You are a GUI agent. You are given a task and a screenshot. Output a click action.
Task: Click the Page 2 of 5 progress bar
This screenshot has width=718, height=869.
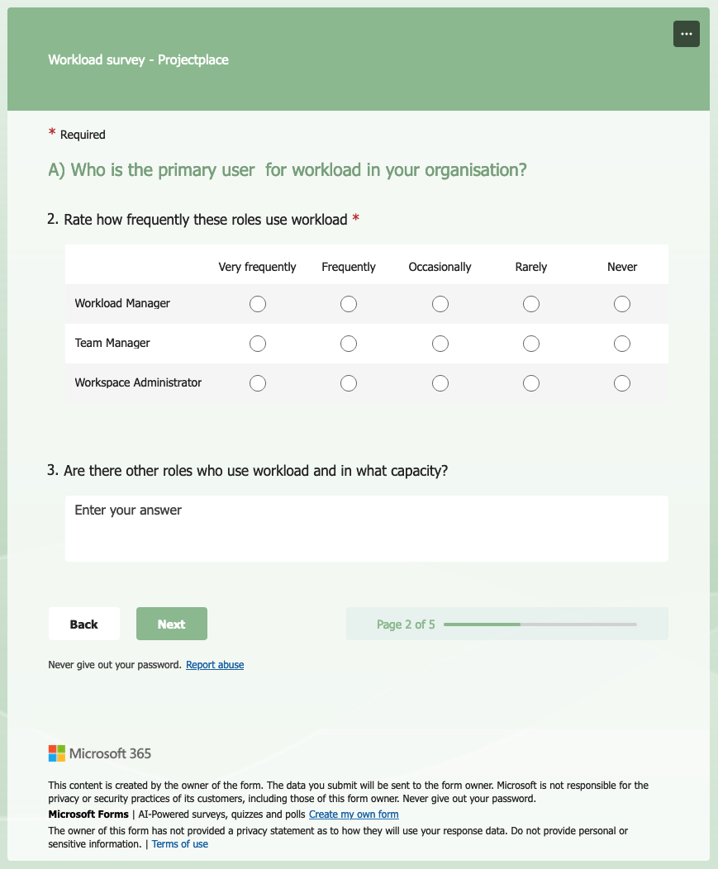[540, 624]
